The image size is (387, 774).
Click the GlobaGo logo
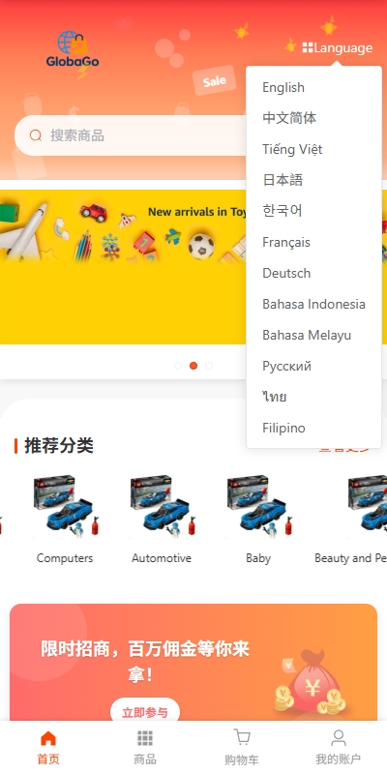point(73,50)
